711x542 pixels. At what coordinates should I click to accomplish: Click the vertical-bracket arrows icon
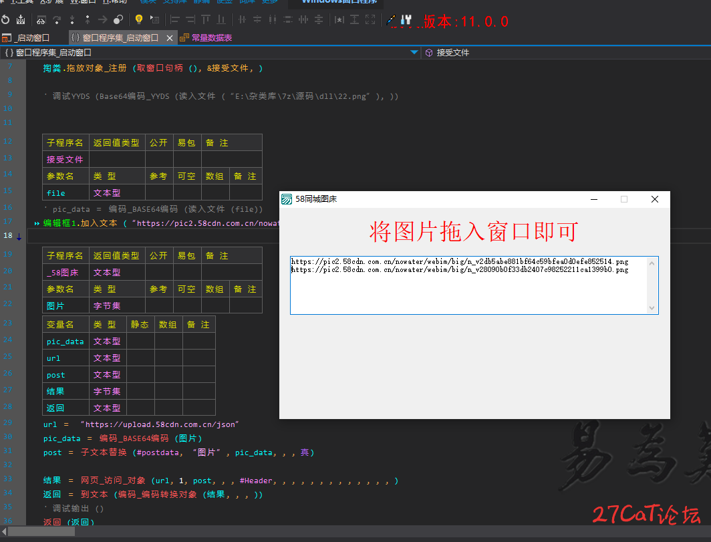coord(355,19)
